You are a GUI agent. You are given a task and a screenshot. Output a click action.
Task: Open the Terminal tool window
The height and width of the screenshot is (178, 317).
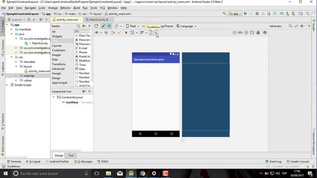coord(14,162)
